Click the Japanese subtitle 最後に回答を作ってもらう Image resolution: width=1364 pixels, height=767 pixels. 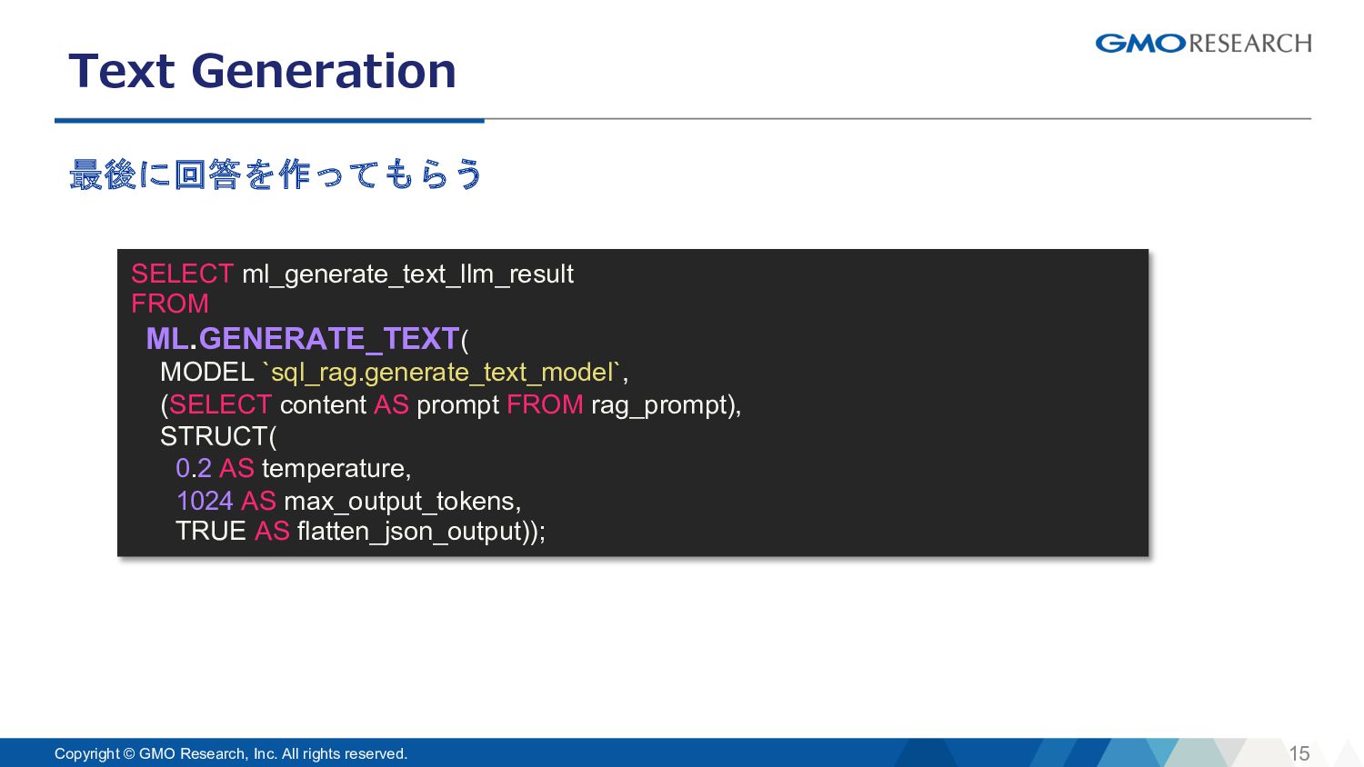pyautogui.click(x=276, y=174)
